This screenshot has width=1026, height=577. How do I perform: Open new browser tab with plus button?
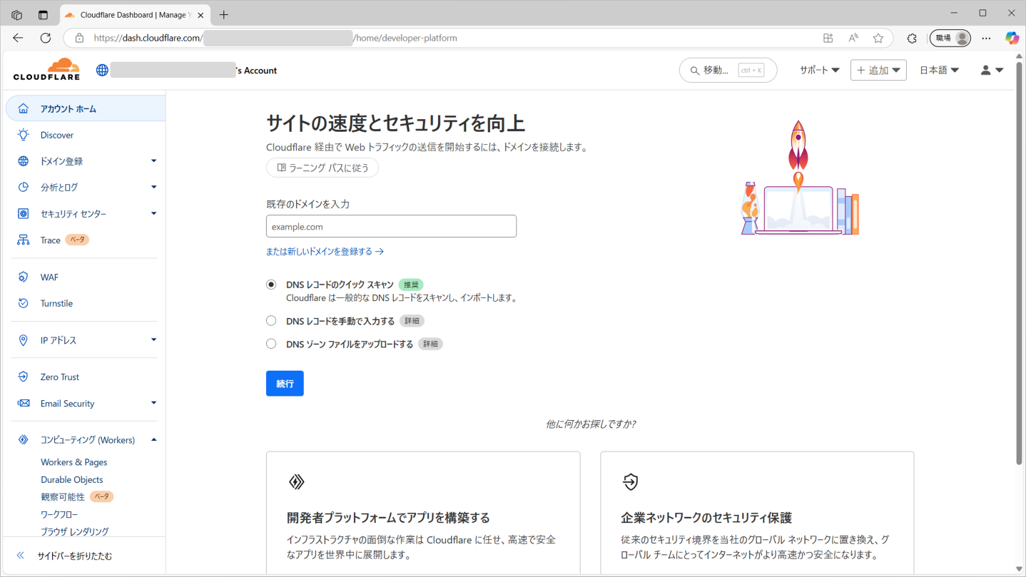224,14
